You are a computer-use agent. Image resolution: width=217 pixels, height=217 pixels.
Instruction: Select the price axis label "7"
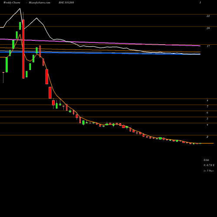click(x=207, y=107)
